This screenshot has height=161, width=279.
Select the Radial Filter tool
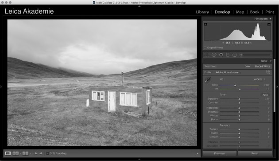click(235, 55)
